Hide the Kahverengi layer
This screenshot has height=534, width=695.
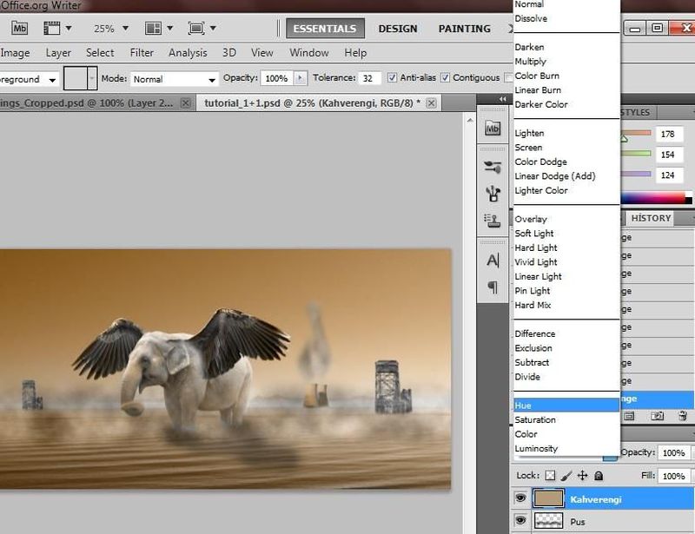tap(520, 498)
